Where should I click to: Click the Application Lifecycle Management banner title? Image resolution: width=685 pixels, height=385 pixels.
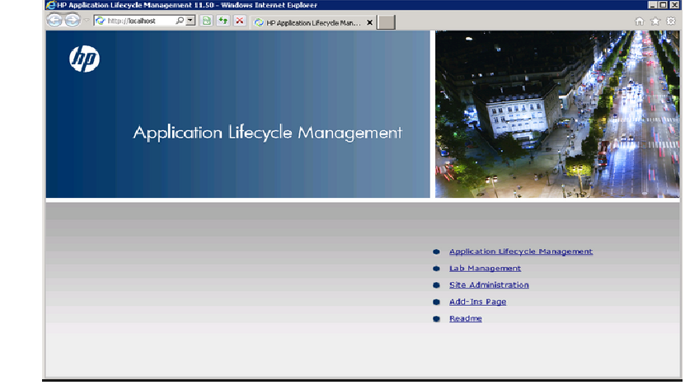[x=267, y=133]
